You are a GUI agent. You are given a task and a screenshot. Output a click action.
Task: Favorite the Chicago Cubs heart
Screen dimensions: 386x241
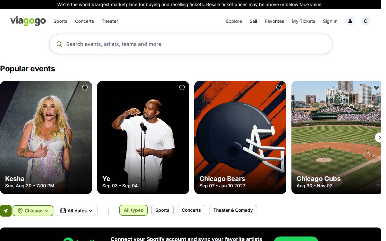376,88
